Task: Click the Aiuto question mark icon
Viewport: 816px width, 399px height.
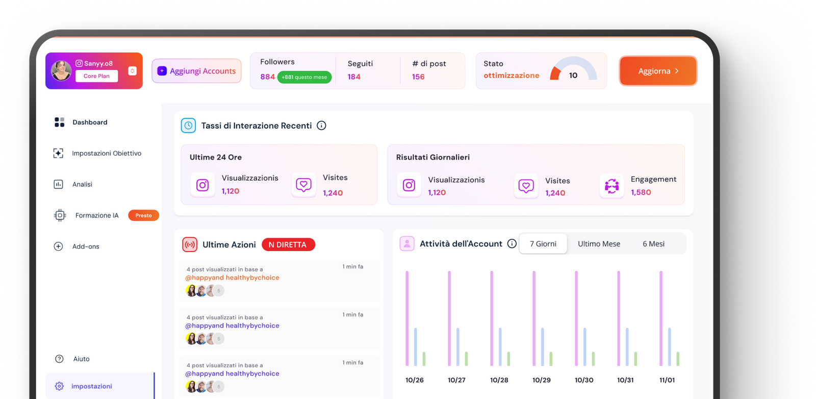Action: click(x=59, y=359)
